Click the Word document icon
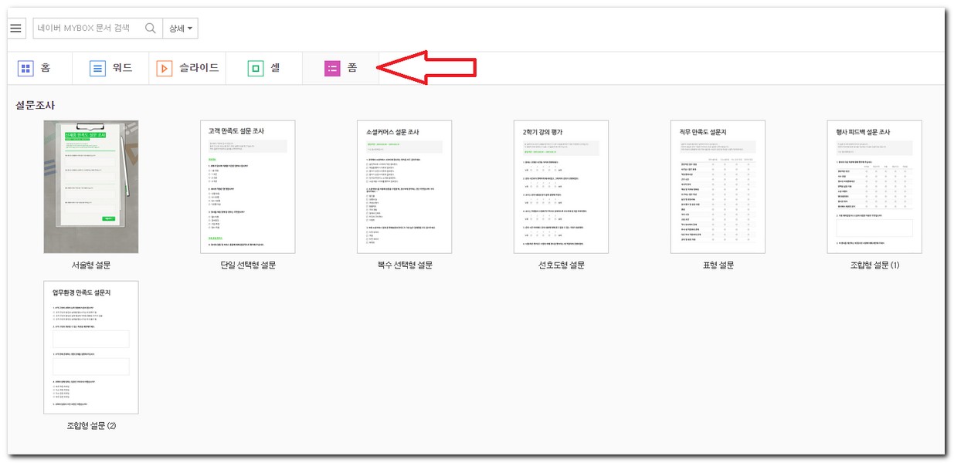Viewport: 954px width, 463px height. 98,69
